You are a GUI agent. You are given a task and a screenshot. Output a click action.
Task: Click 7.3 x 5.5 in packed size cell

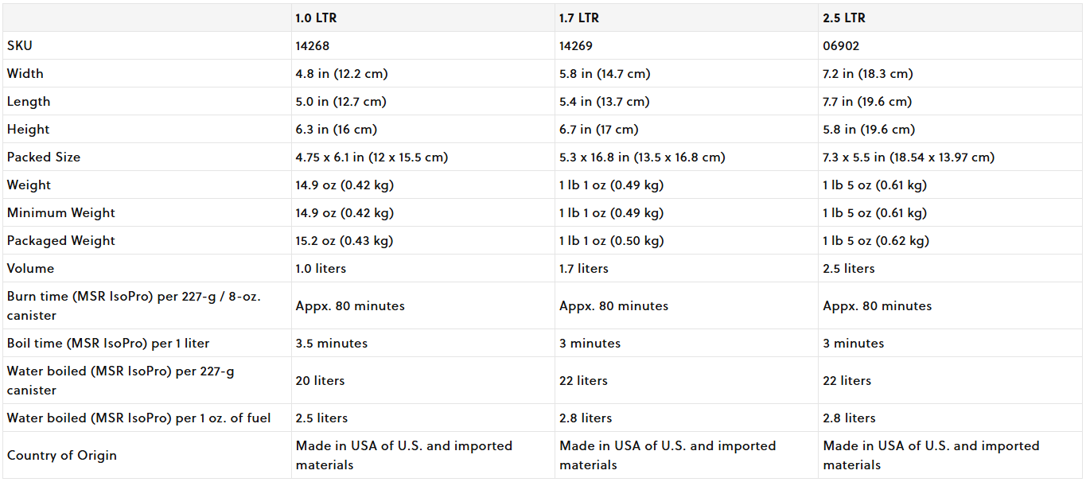coord(909,157)
